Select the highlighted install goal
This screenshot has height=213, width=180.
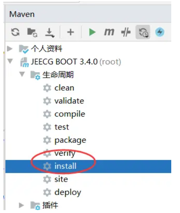(x=88, y=166)
